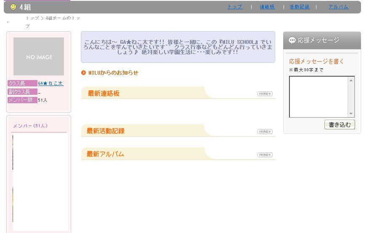Click the speech bubble icon beside 応援メッセージ
This screenshot has width=369, height=233.
[292, 40]
